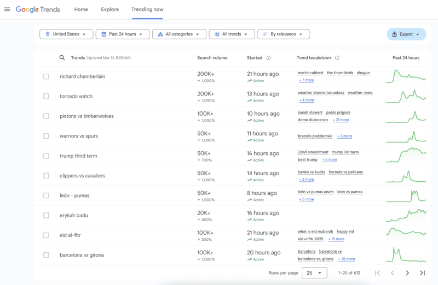Jump to the last page of results
438x285 pixels.
point(422,273)
